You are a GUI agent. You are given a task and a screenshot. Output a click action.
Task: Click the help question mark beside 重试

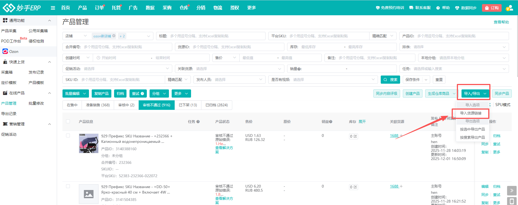(x=142, y=94)
